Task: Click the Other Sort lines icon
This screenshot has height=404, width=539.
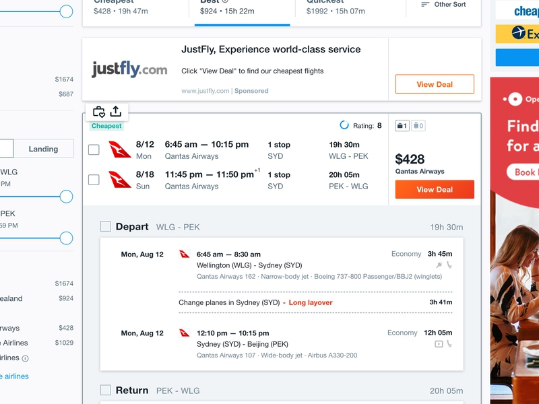Action: [425, 5]
